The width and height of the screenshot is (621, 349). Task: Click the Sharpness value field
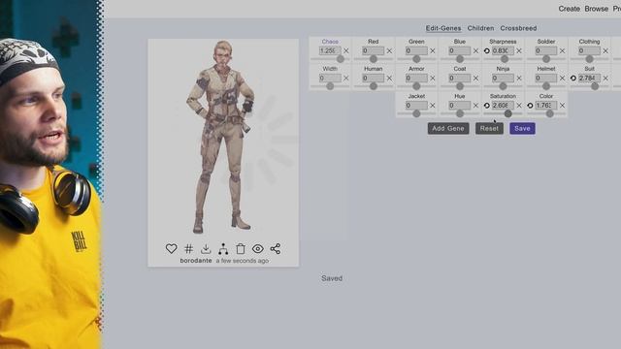click(x=503, y=50)
